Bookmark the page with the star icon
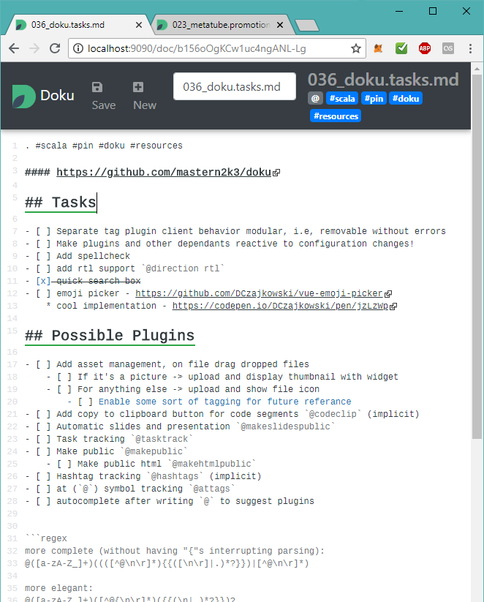The height and width of the screenshot is (602, 484). (356, 48)
